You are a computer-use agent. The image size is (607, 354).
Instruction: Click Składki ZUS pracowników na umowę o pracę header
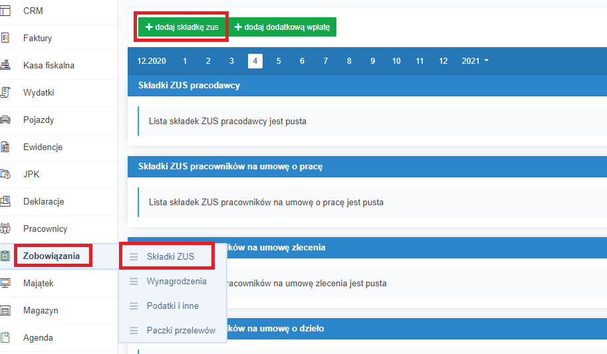pos(368,167)
